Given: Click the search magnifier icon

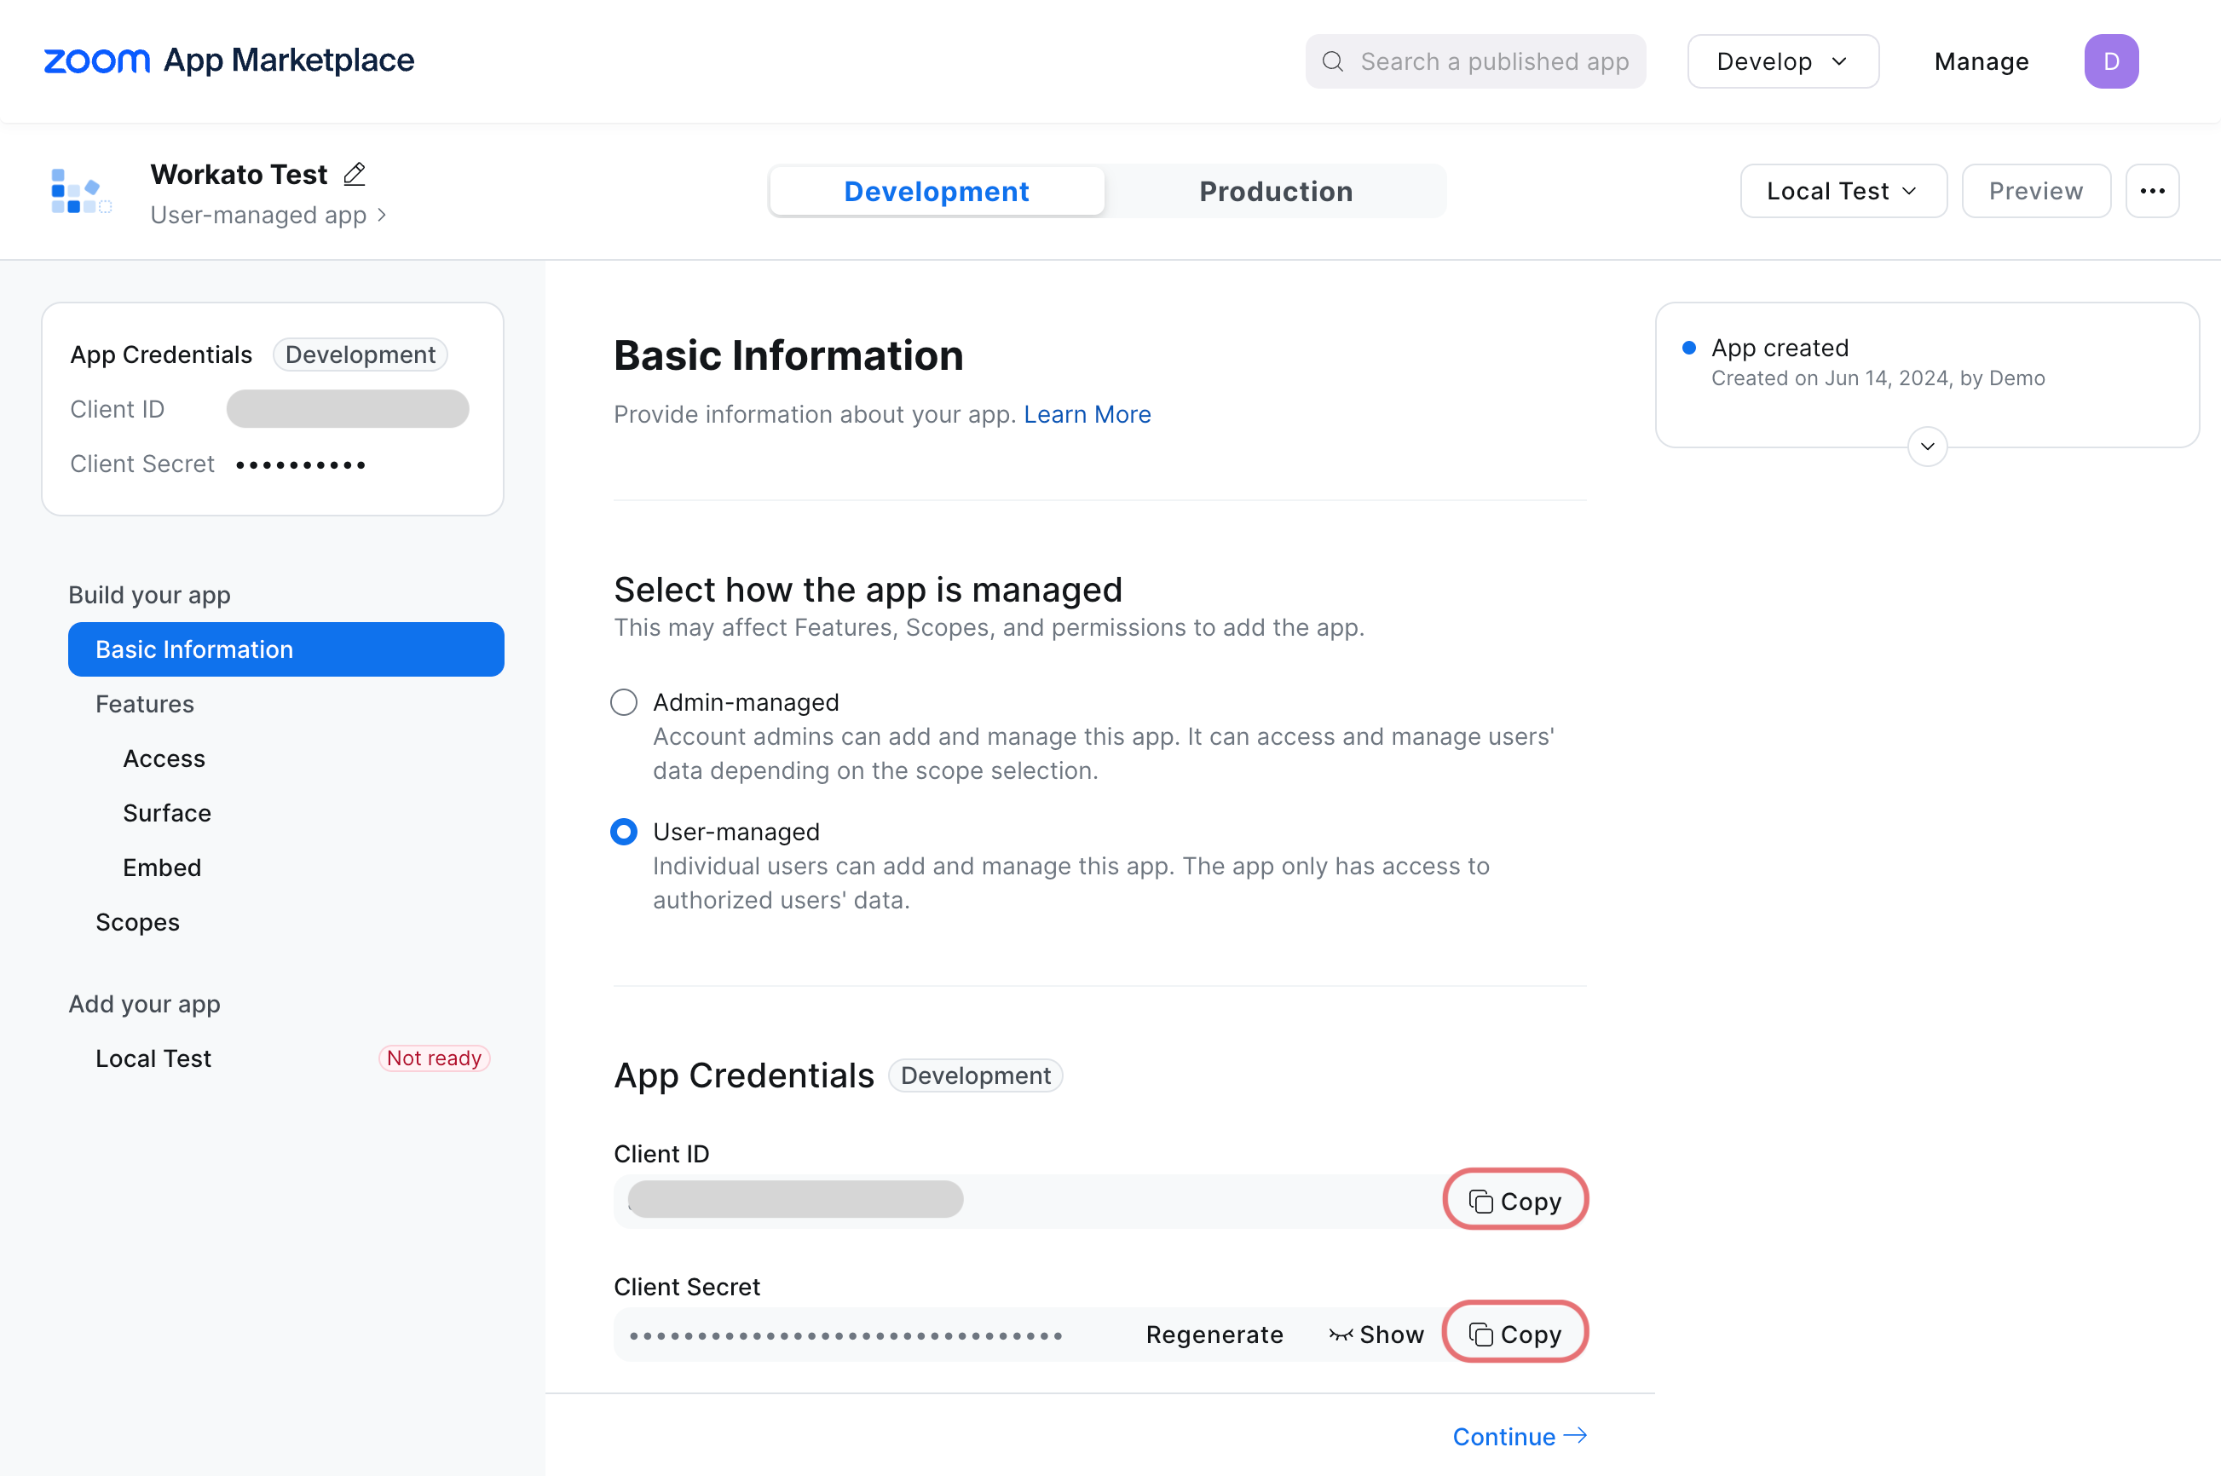Looking at the screenshot, I should (x=1333, y=61).
